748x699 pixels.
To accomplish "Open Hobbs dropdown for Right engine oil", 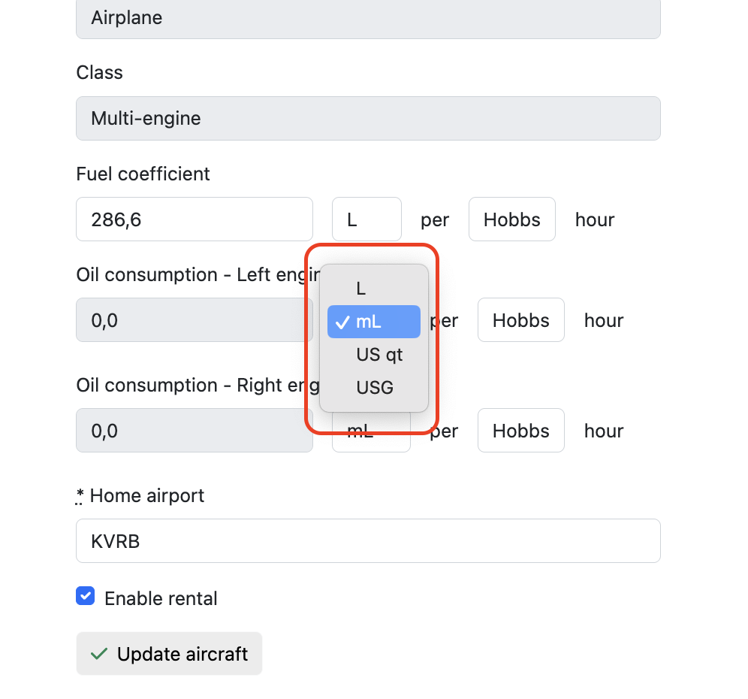I will (521, 430).
